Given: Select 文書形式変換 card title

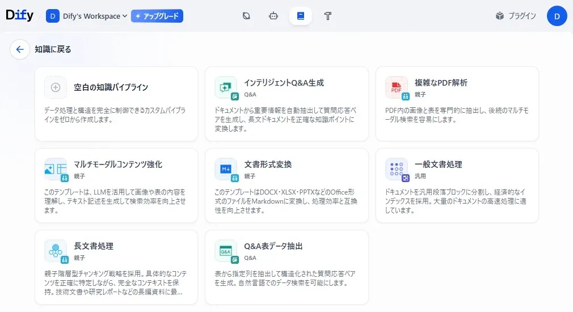Looking at the screenshot, I should click(x=268, y=165).
